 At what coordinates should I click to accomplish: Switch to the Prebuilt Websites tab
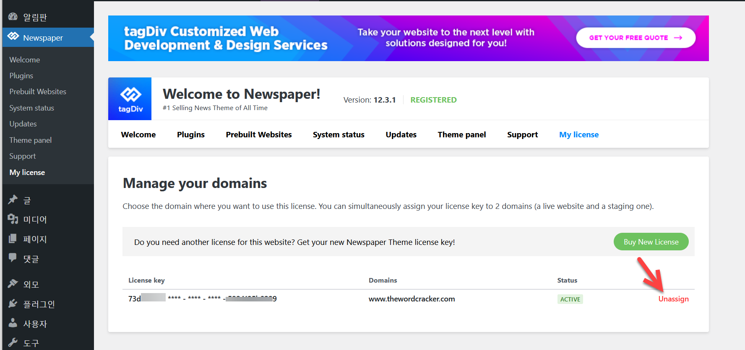(x=259, y=134)
